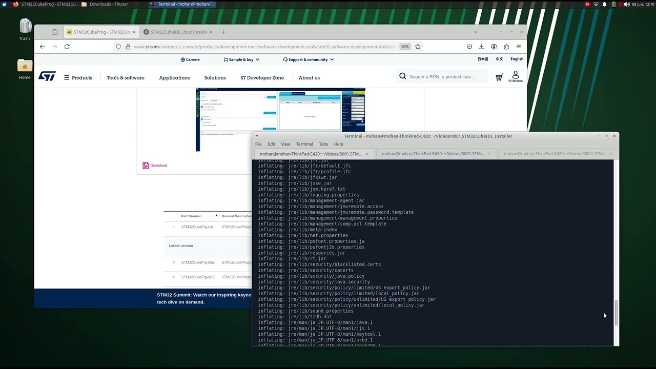Open Firefox downloads panel icon
The height and width of the screenshot is (369, 656).
point(482,47)
